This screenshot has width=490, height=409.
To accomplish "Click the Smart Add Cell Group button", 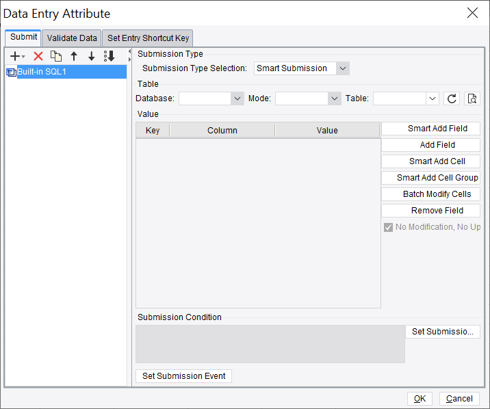I will 430,178.
